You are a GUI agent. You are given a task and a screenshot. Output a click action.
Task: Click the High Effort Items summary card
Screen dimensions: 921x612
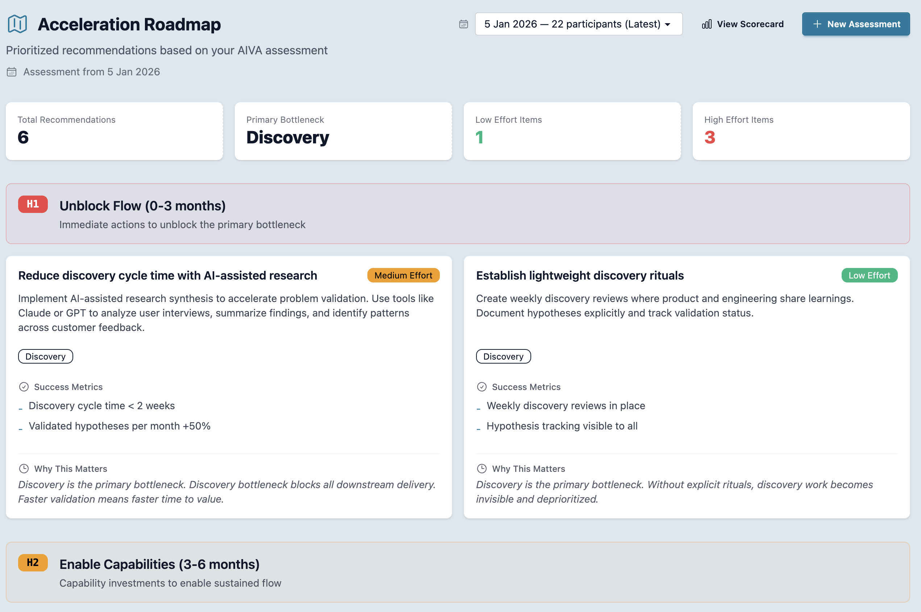tap(801, 131)
